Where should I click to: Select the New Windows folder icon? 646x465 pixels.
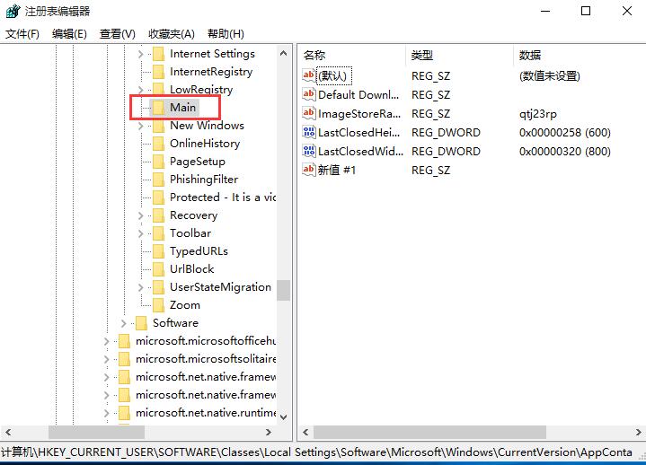159,126
